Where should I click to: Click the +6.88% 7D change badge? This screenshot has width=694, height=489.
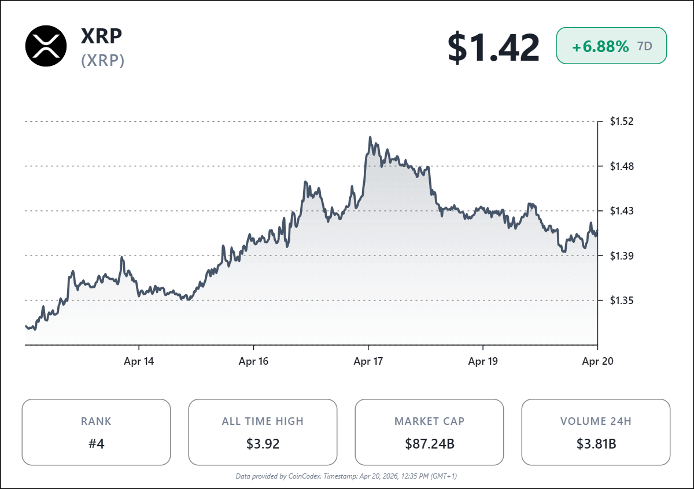(611, 47)
